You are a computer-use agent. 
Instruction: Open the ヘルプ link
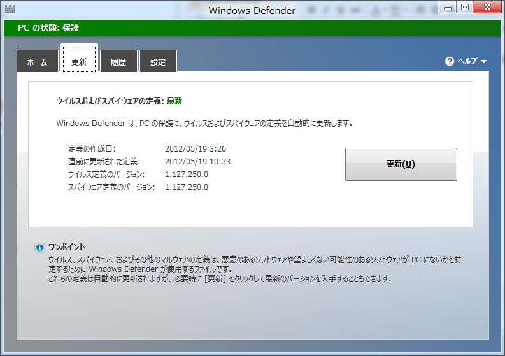(x=467, y=61)
